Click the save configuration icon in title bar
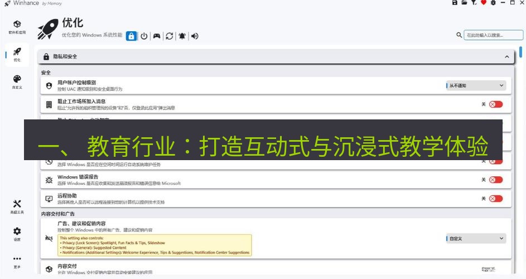This screenshot has height=279, width=526. pyautogui.click(x=455, y=2)
